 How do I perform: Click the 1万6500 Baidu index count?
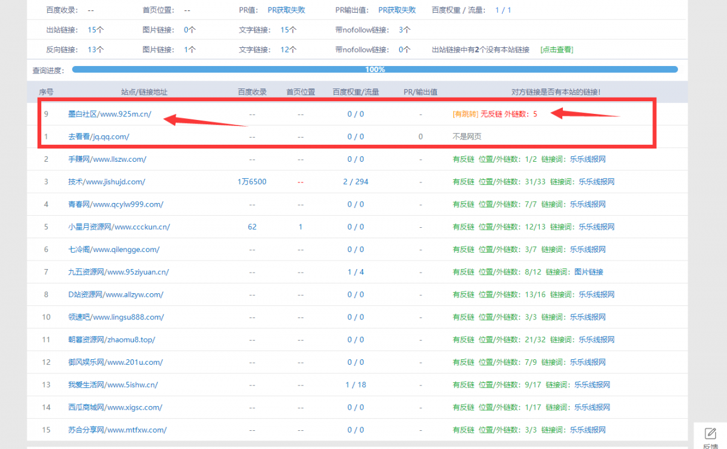pyautogui.click(x=251, y=181)
